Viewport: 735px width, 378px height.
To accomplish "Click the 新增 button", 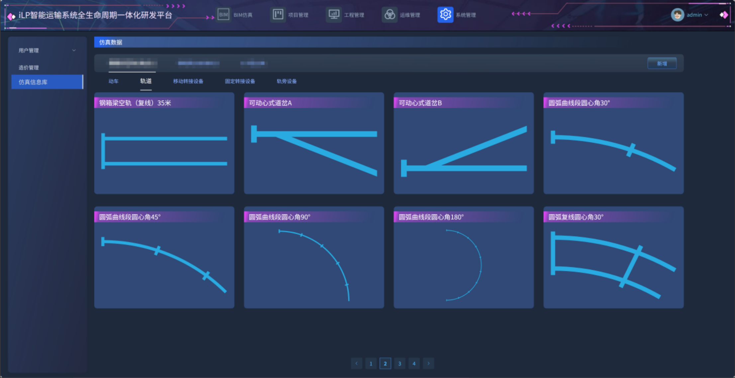I will point(662,63).
